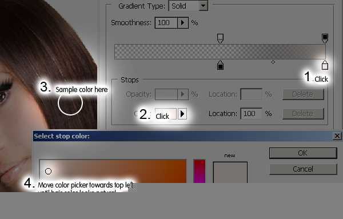
Task: Click the lower Delete button
Action: pos(303,114)
